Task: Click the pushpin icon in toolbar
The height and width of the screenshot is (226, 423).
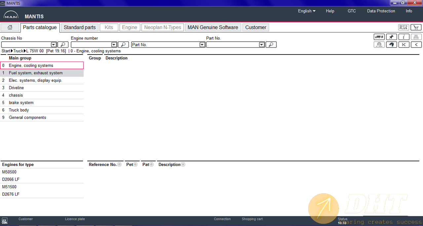Action: pos(391,37)
